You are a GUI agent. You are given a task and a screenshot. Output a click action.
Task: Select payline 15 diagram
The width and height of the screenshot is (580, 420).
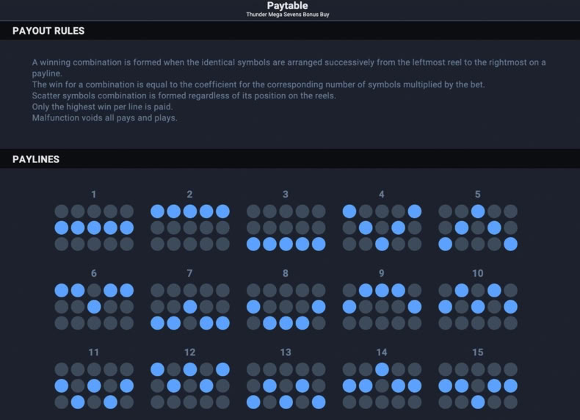tap(478, 385)
